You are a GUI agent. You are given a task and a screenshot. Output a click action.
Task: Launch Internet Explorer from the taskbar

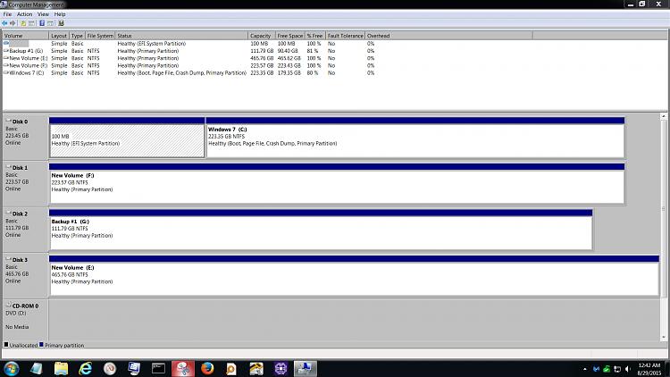pyautogui.click(x=86, y=368)
